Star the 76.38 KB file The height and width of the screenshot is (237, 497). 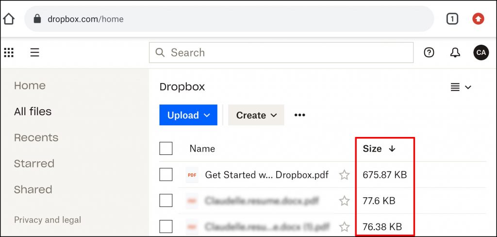click(x=344, y=227)
